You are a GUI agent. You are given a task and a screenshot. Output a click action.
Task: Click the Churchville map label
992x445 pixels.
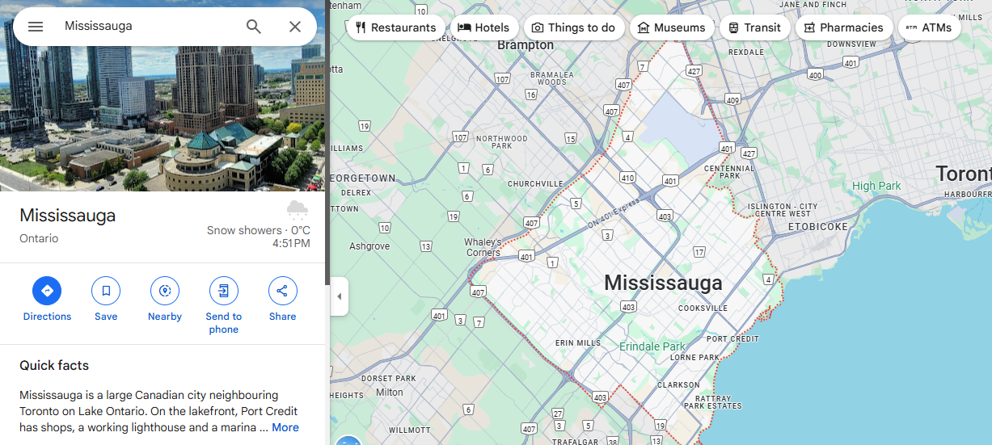[x=535, y=184]
